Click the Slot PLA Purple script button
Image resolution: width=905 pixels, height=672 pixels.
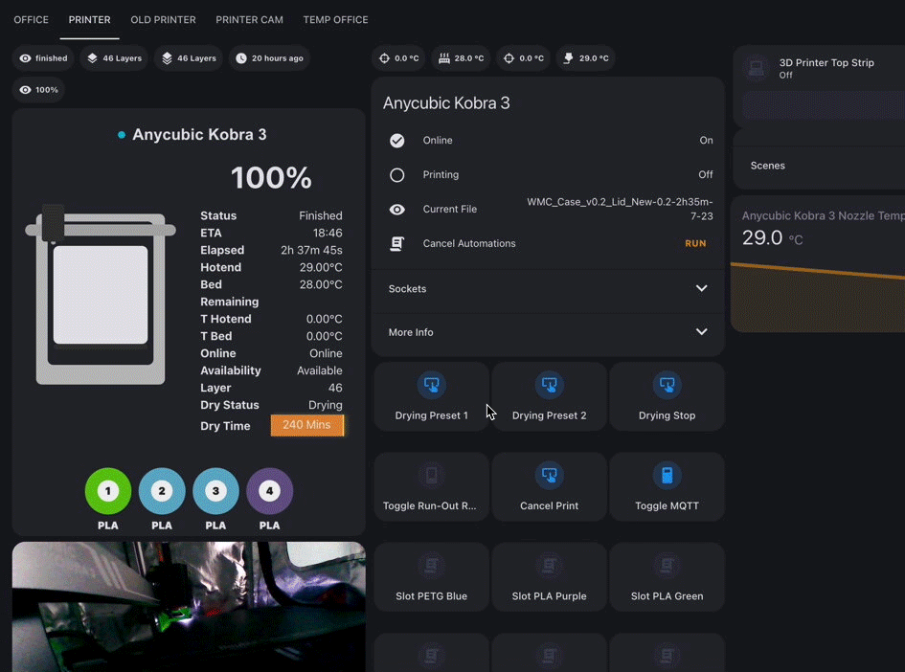point(550,577)
